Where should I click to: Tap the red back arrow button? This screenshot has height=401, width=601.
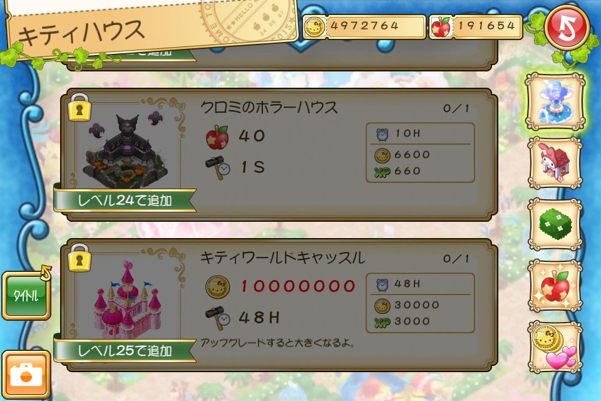(x=567, y=28)
